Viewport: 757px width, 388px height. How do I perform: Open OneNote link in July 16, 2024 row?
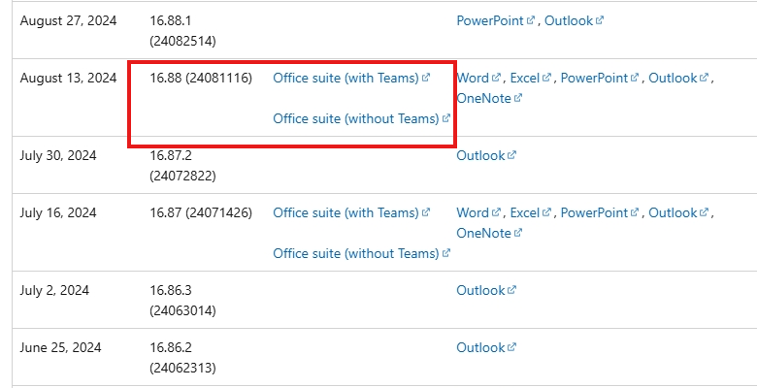click(x=489, y=233)
